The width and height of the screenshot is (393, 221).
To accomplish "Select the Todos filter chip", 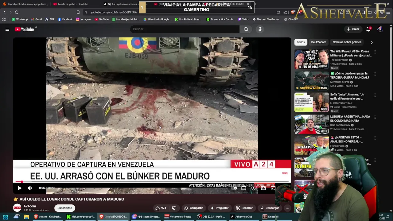I will coord(301,42).
